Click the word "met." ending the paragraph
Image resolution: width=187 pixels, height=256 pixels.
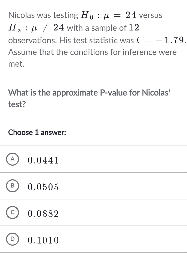click(x=16, y=64)
